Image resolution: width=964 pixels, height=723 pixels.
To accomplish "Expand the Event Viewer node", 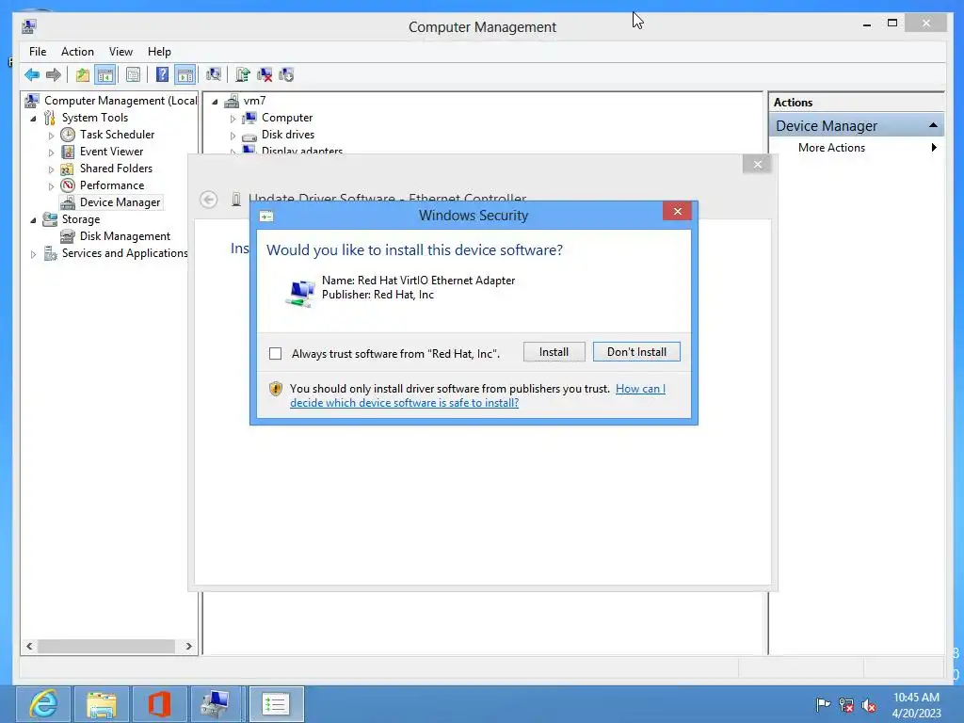I will pos(51,153).
